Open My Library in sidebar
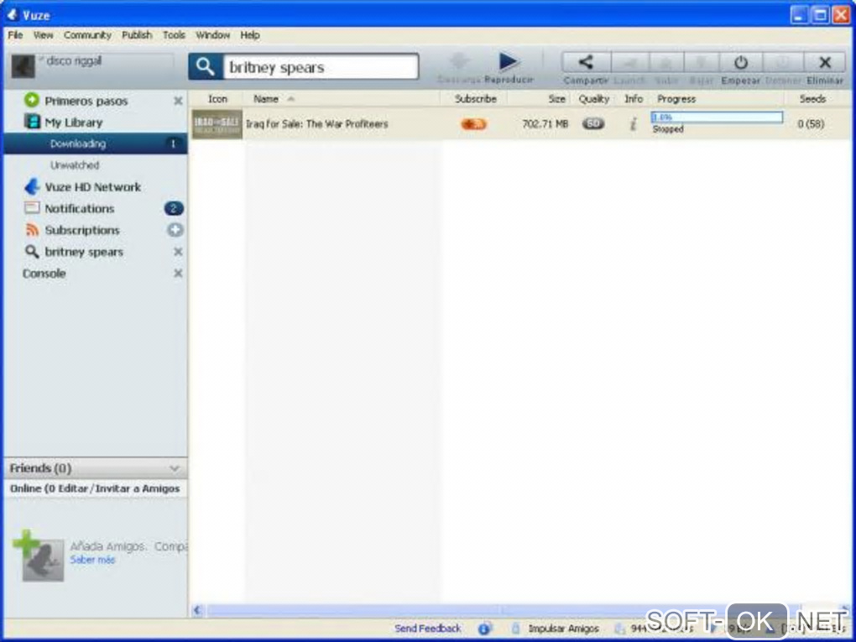Viewport: 856px width, 642px height. click(73, 123)
